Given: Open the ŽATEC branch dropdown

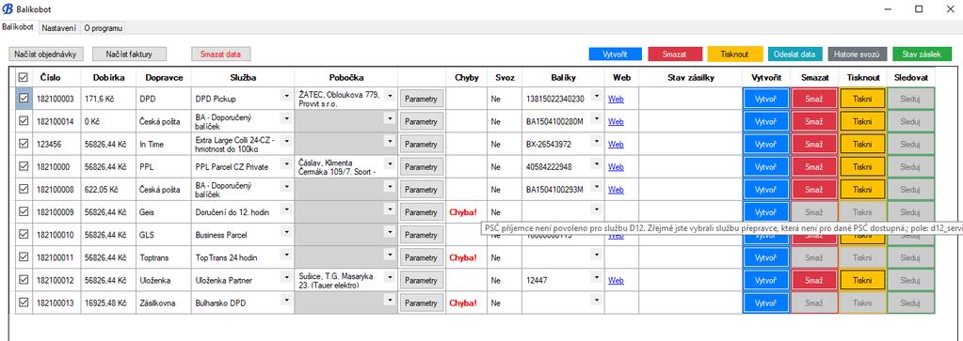Looking at the screenshot, I should (390, 96).
